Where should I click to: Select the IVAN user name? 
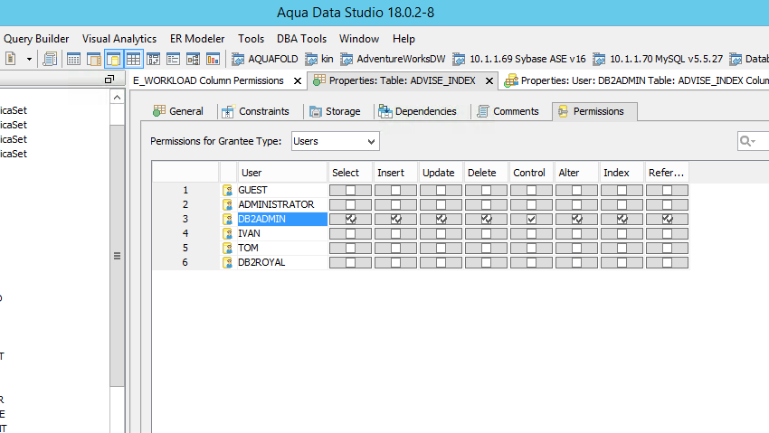point(249,233)
